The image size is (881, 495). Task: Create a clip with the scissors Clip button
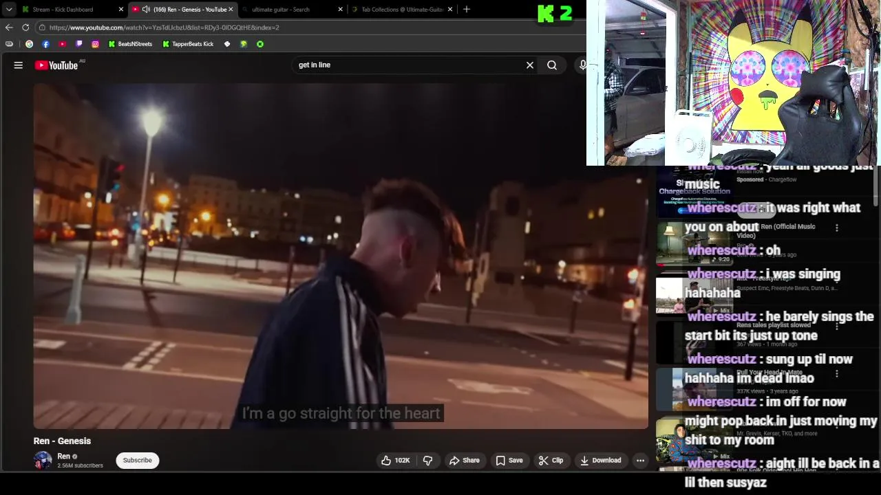[551, 461]
